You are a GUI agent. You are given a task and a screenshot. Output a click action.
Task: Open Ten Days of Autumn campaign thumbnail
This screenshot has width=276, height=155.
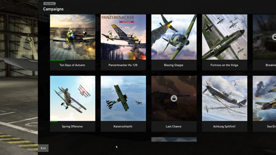[x=73, y=37]
